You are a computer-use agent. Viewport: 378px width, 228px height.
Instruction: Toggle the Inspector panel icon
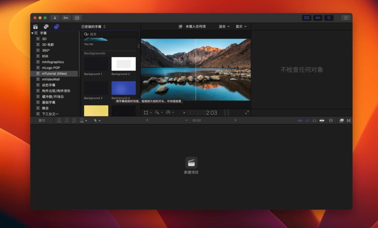tap(329, 17)
